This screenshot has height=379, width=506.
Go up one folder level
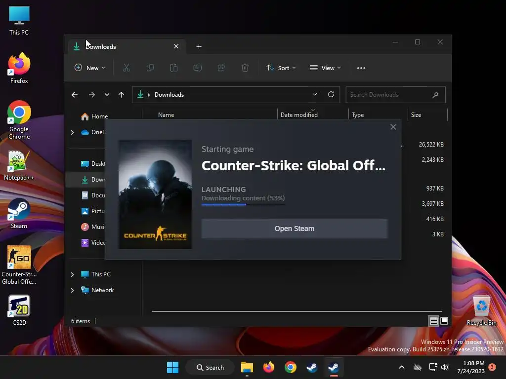(x=122, y=95)
